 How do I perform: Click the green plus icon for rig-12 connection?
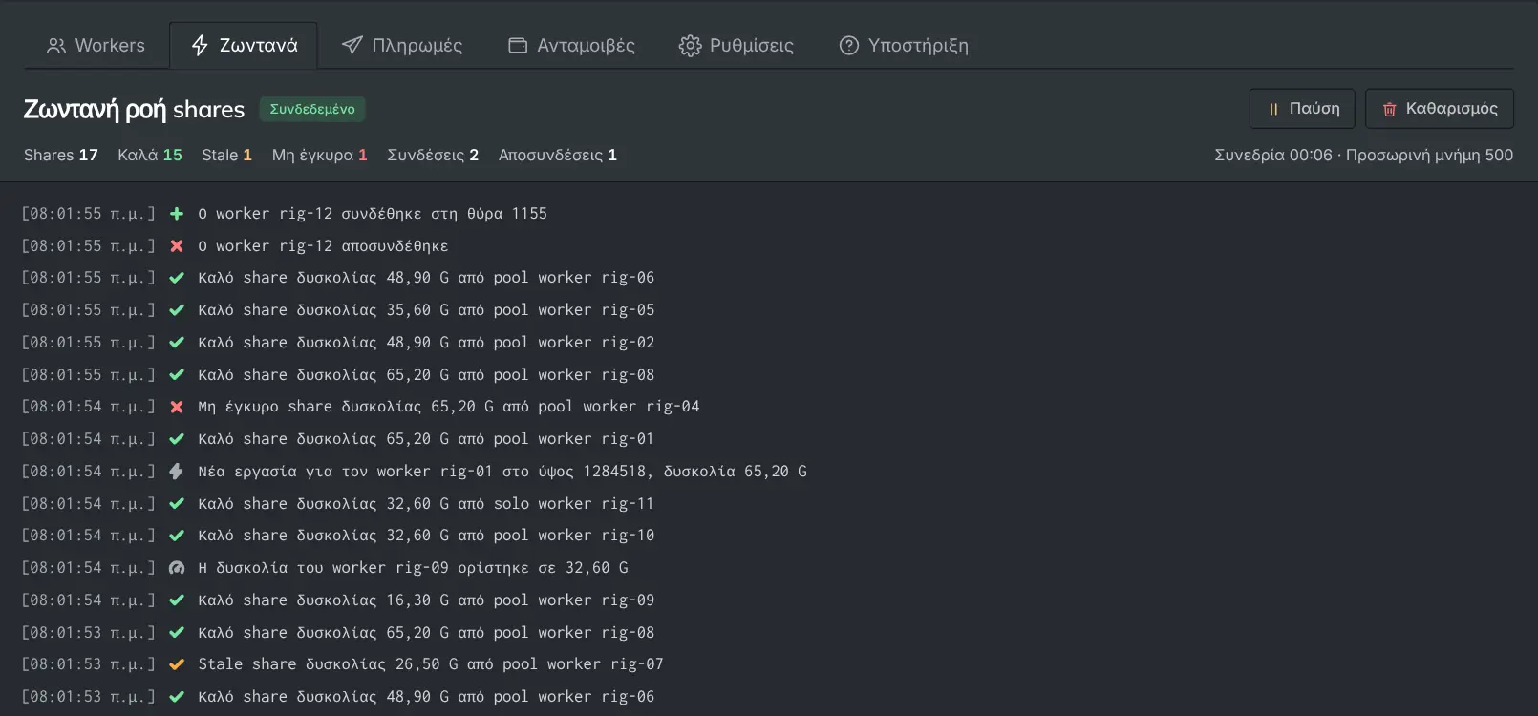177,214
